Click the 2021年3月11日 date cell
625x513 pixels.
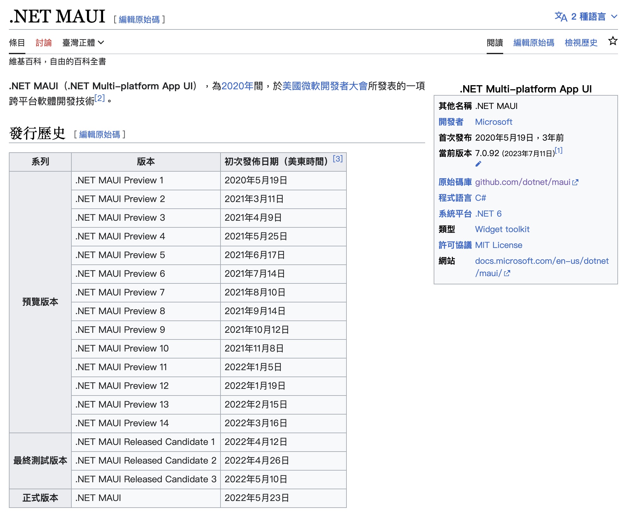pos(283,199)
